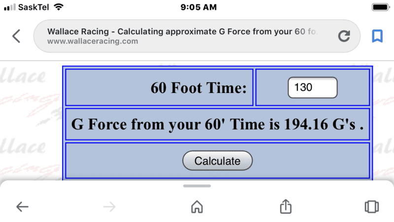Tap the 9:05 AM clock
The image size is (394, 222).
[198, 7]
